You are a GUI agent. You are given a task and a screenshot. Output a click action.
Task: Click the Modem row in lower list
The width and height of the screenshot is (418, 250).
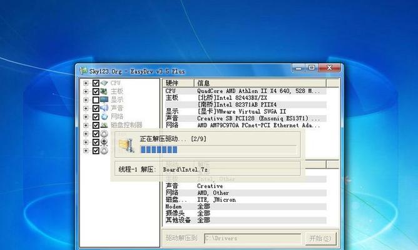[x=245, y=207]
